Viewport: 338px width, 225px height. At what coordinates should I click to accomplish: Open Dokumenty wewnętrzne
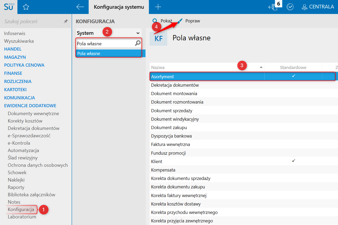[34, 114]
